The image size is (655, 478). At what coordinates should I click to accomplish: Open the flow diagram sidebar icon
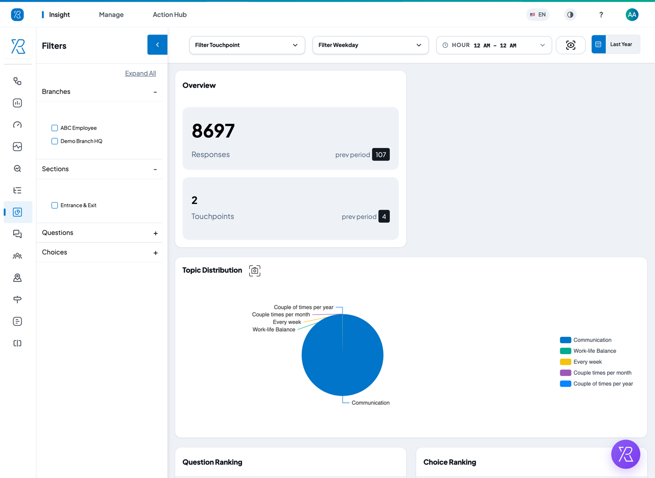[17, 81]
